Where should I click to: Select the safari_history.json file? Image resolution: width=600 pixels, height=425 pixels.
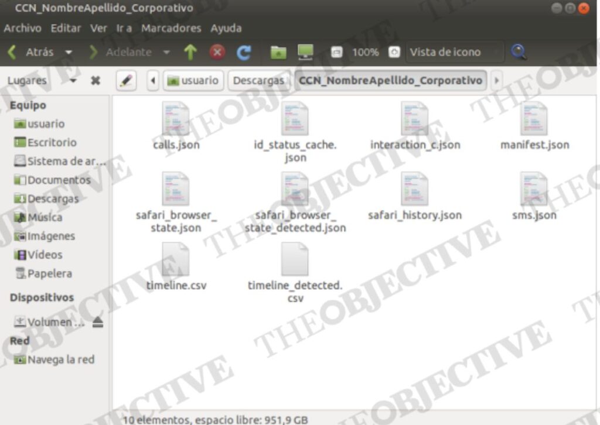pyautogui.click(x=415, y=197)
